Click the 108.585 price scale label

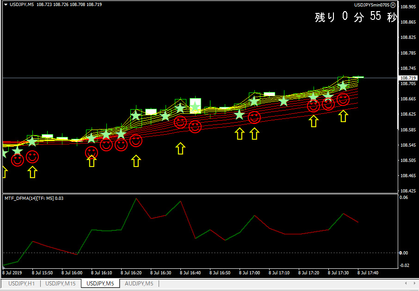tap(408, 130)
